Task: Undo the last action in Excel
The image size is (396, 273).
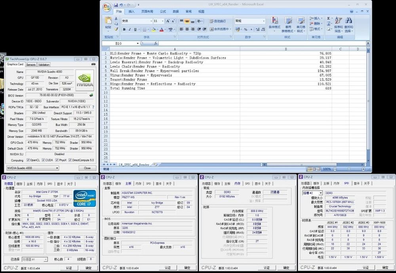Action: [121, 5]
